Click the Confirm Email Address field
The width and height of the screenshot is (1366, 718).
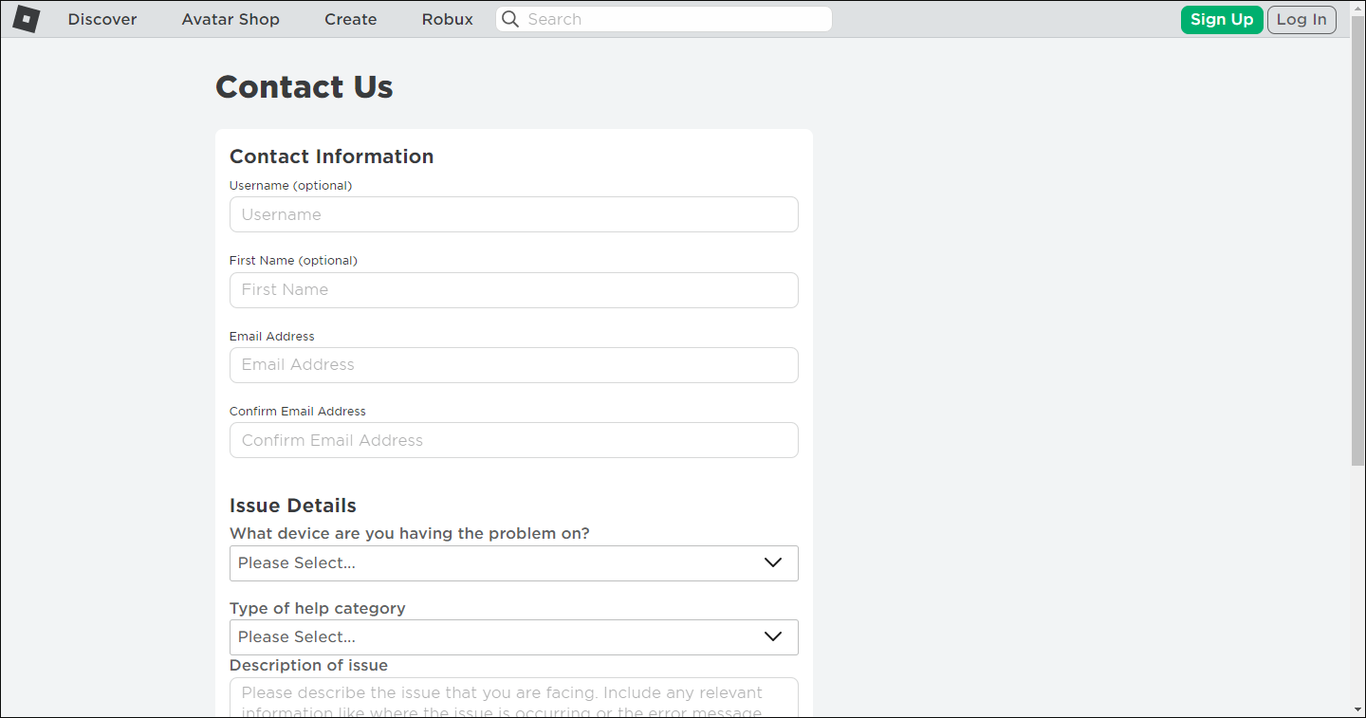coord(513,440)
